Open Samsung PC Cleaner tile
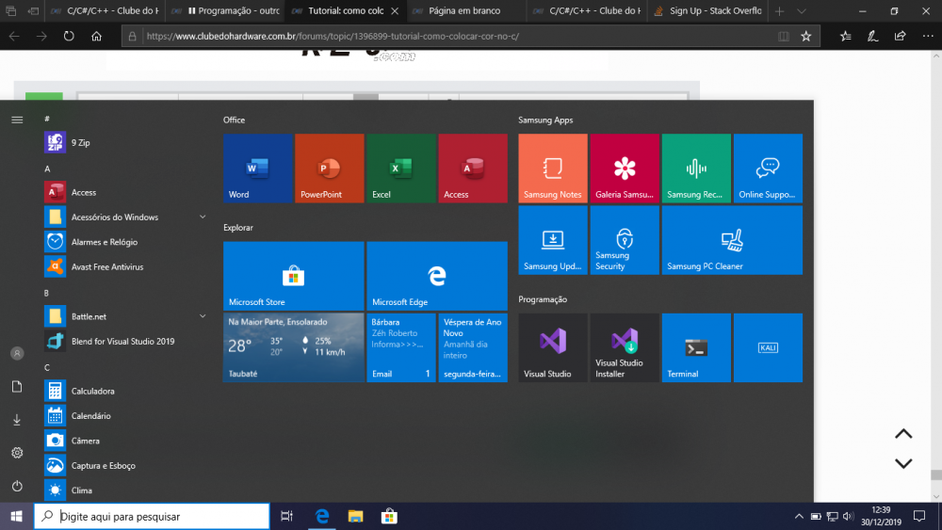942x530 pixels. [x=732, y=240]
